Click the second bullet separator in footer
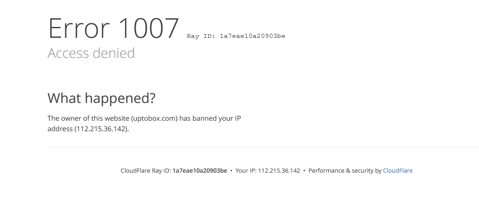Image resolution: width=479 pixels, height=200 pixels. [304, 171]
